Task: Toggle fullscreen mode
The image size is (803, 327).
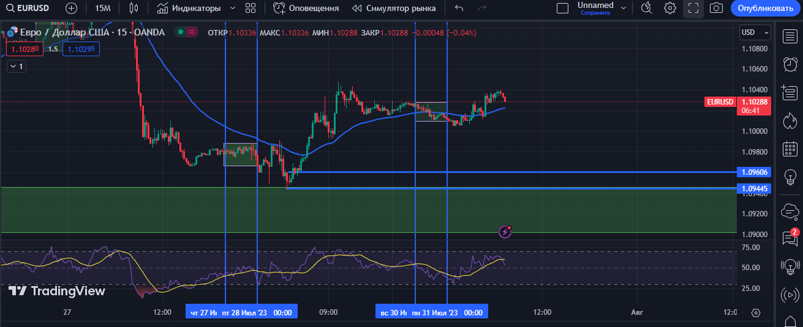Action: (x=693, y=8)
